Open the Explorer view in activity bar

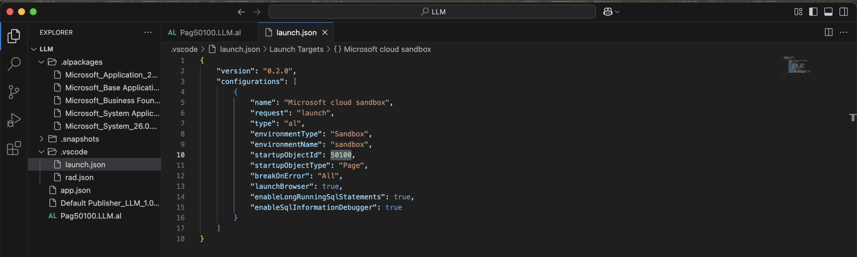(14, 36)
